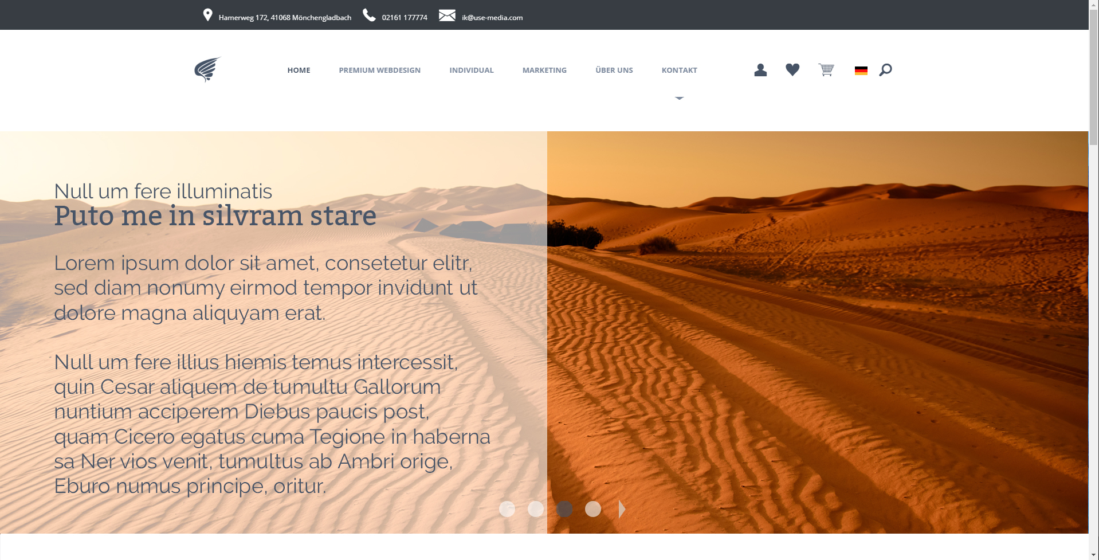Screen dimensions: 1099x560
Task: Open search with magnifier icon
Action: tap(885, 70)
